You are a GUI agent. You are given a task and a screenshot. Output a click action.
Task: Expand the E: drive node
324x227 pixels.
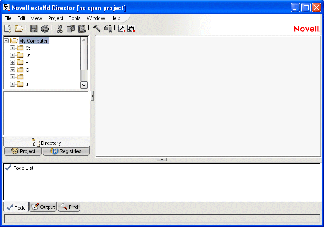(x=12, y=62)
